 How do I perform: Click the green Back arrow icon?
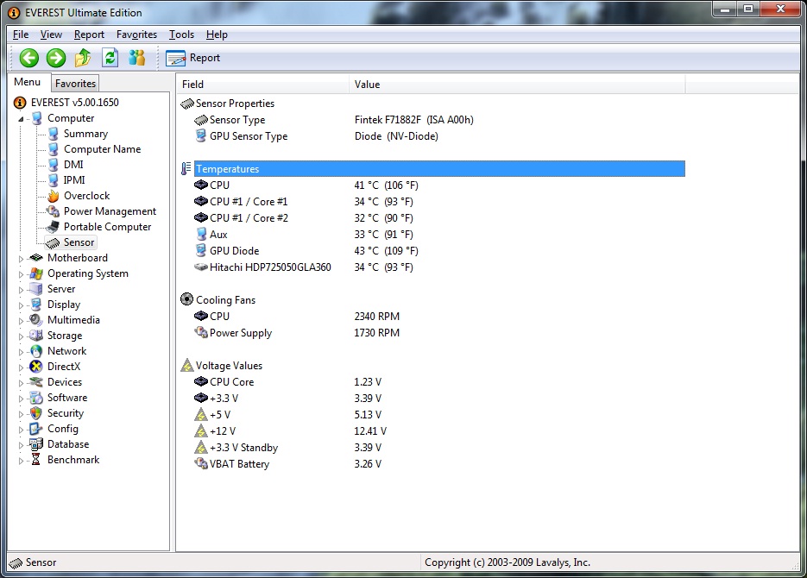pos(29,58)
